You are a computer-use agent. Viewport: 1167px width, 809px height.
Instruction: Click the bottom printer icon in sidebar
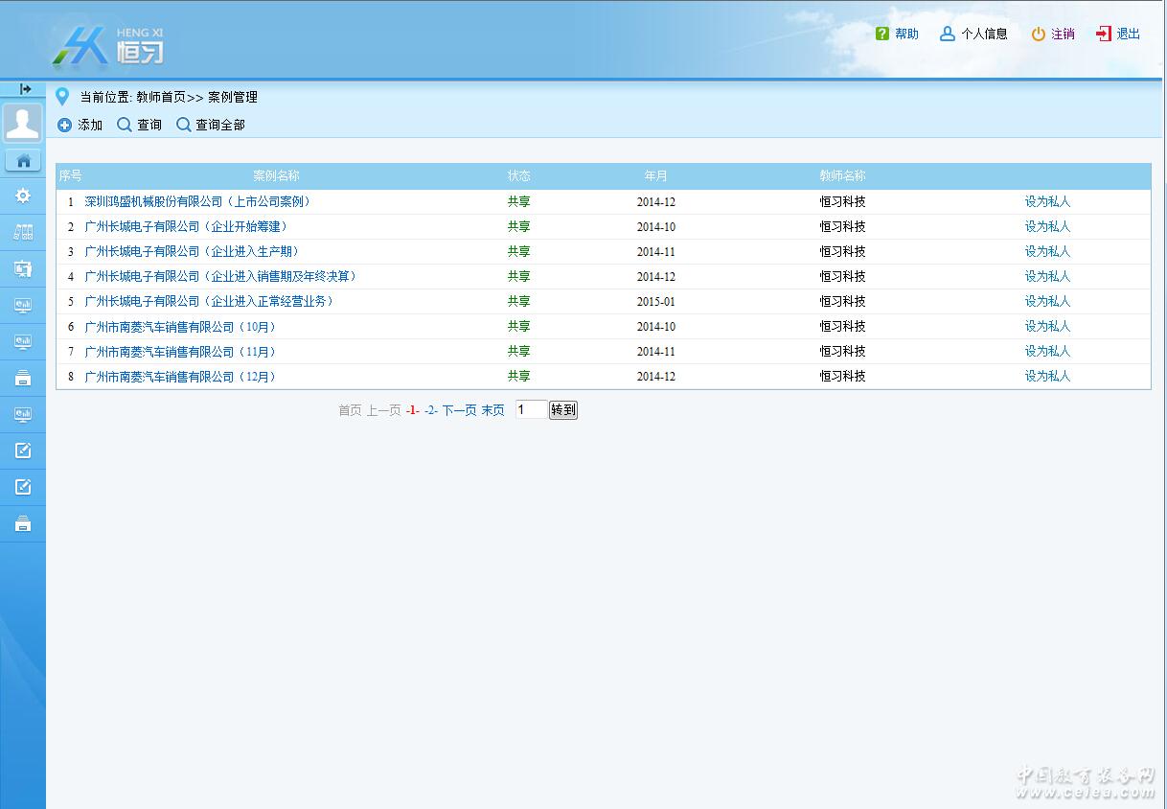point(23,524)
